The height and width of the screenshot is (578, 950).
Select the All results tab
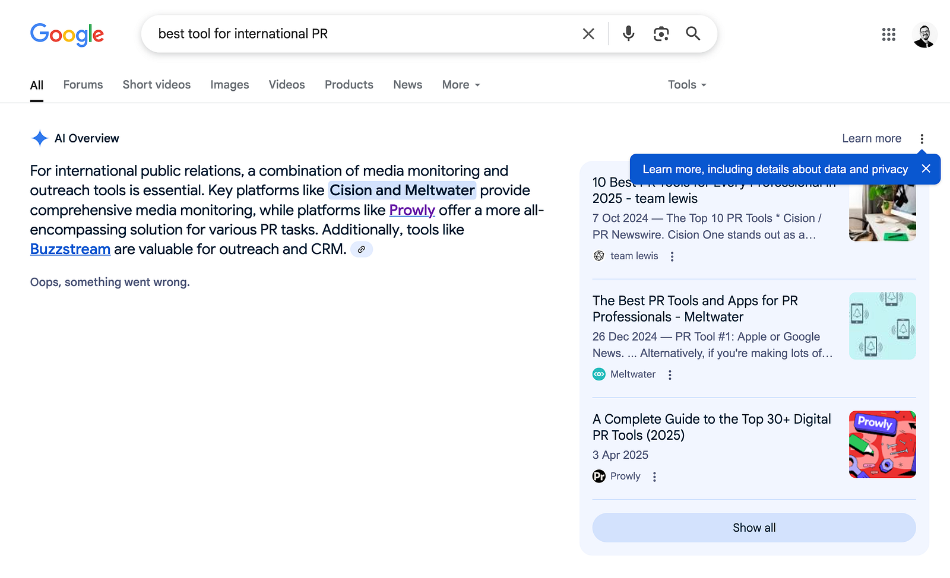click(37, 85)
